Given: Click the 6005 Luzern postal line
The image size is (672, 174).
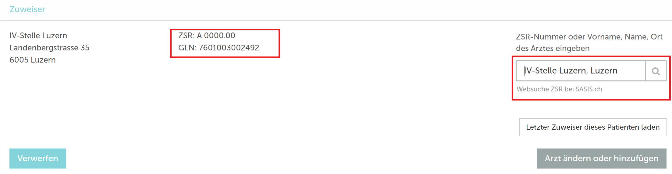Looking at the screenshot, I should point(33,60).
